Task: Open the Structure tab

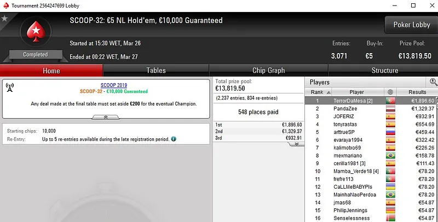Action: point(385,71)
